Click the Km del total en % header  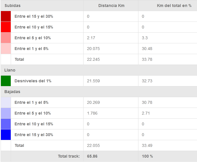coord(174,6)
